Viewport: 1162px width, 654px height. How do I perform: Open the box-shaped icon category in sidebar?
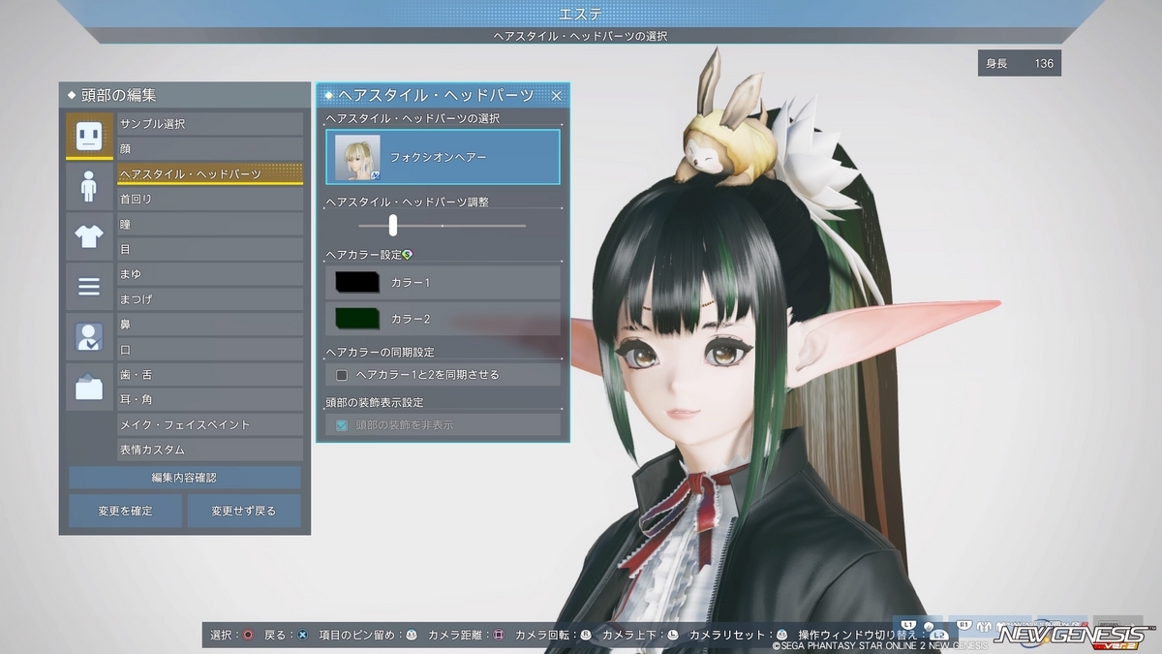pyautogui.click(x=89, y=387)
